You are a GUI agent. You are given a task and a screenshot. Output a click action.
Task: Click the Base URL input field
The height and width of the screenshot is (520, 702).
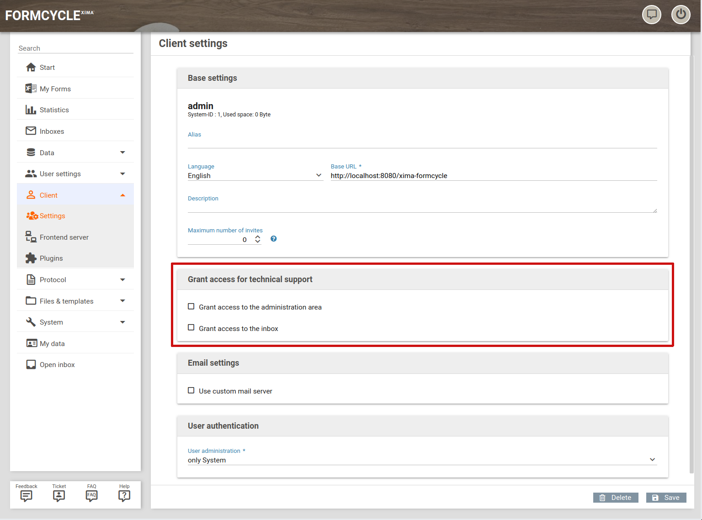493,176
